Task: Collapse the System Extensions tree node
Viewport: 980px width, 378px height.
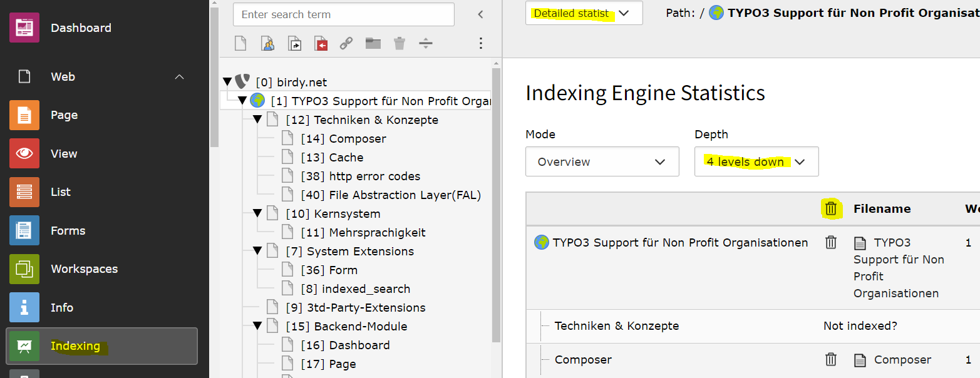Action: (x=257, y=251)
